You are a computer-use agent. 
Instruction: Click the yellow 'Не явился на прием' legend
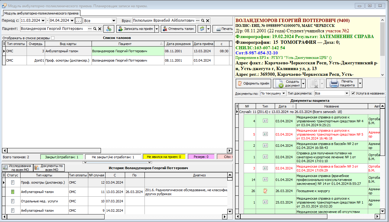[164, 157]
